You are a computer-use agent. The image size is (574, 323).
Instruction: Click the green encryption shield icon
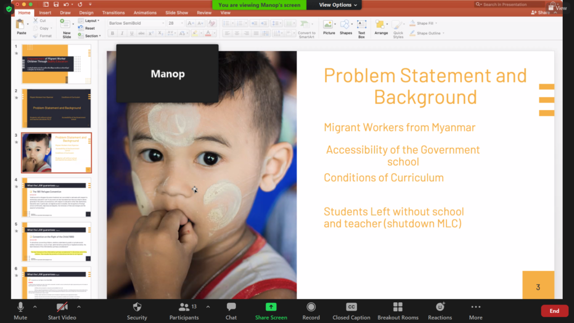click(9, 9)
